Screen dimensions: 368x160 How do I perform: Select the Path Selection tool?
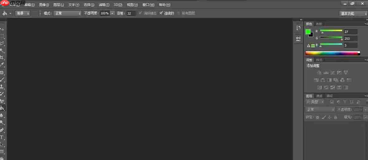point(2,144)
